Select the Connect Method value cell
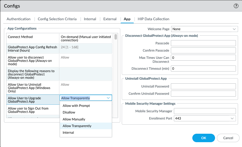The width and height of the screenshot is (242, 147). point(86,39)
